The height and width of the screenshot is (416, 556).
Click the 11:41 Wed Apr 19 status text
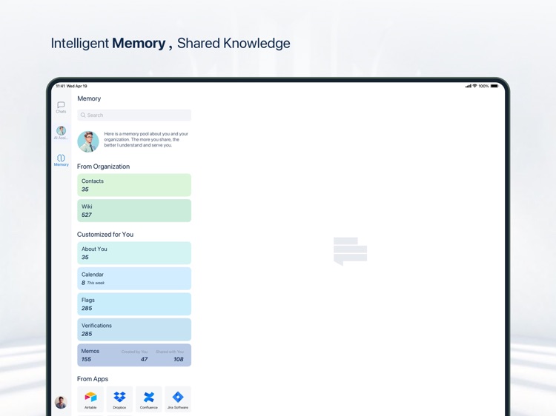pyautogui.click(x=71, y=86)
